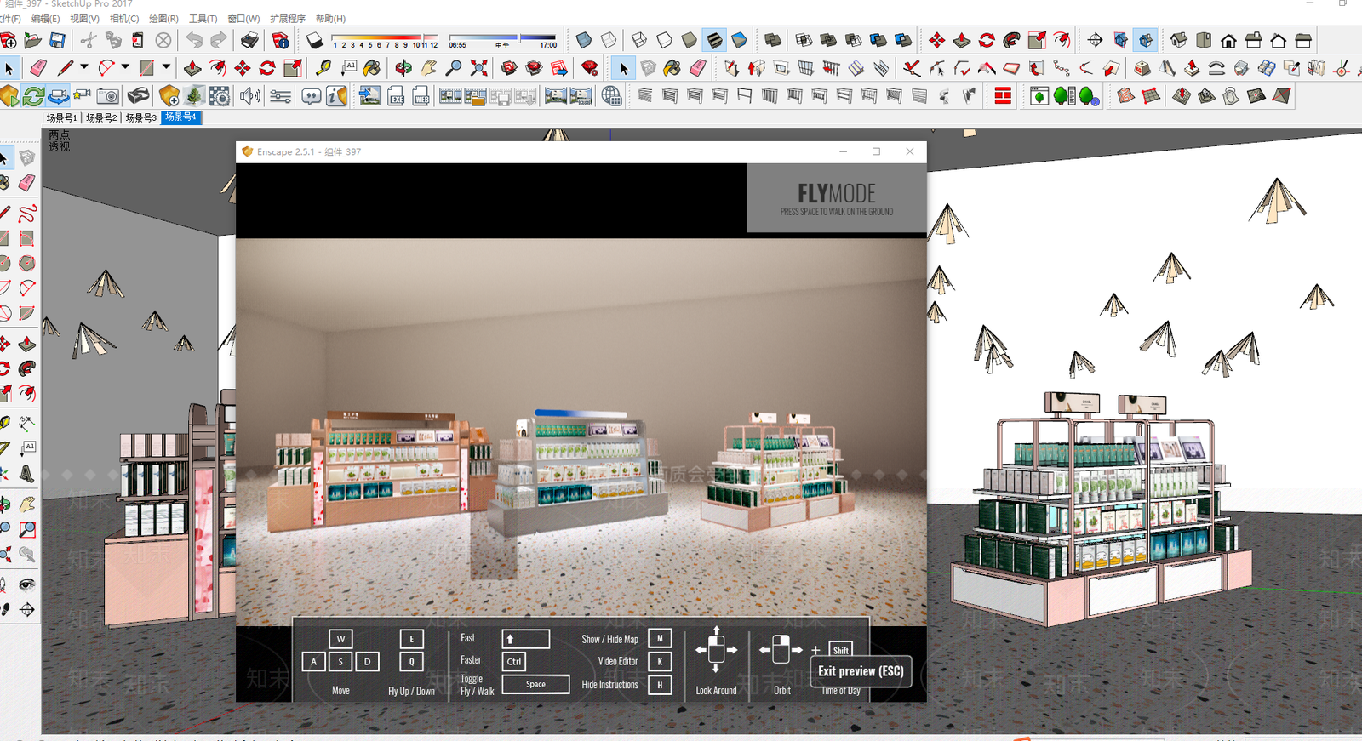
Task: Click the Enscape feedback speech bubble icon
Action: point(312,96)
